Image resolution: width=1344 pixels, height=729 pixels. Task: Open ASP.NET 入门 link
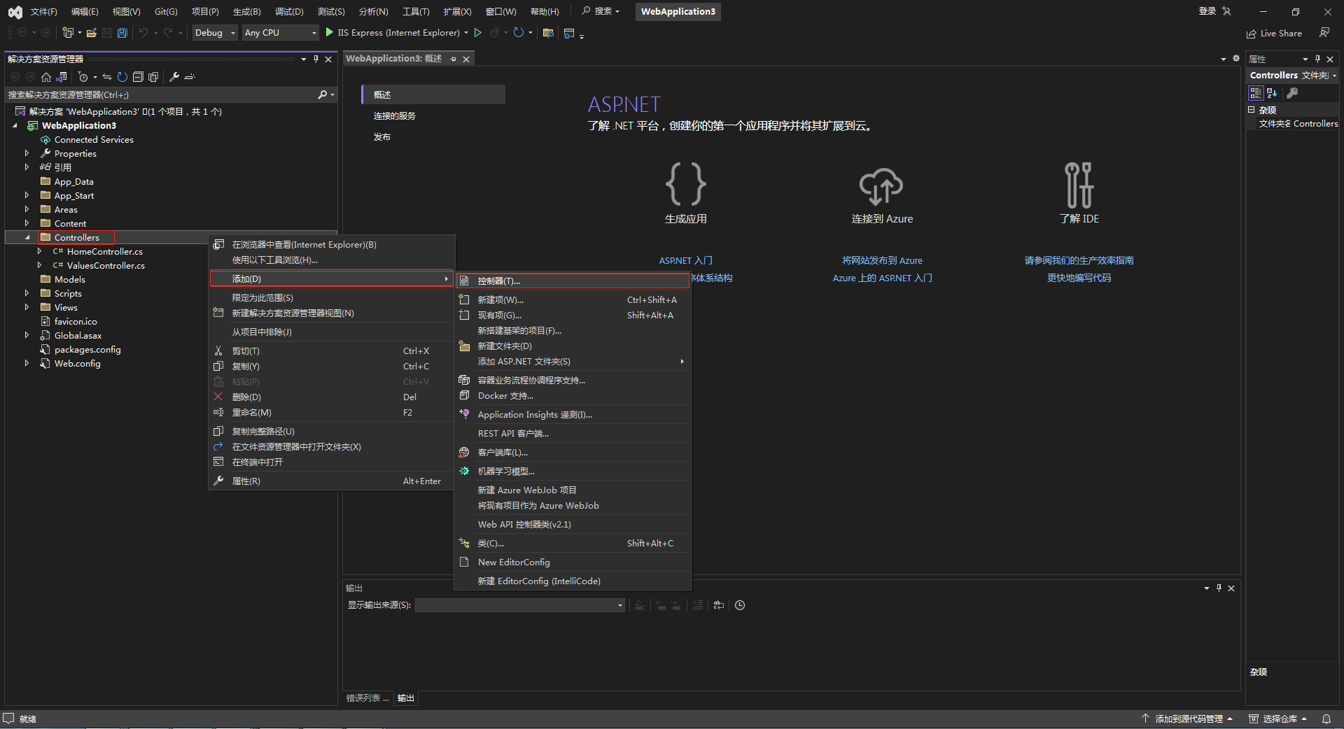tap(685, 260)
